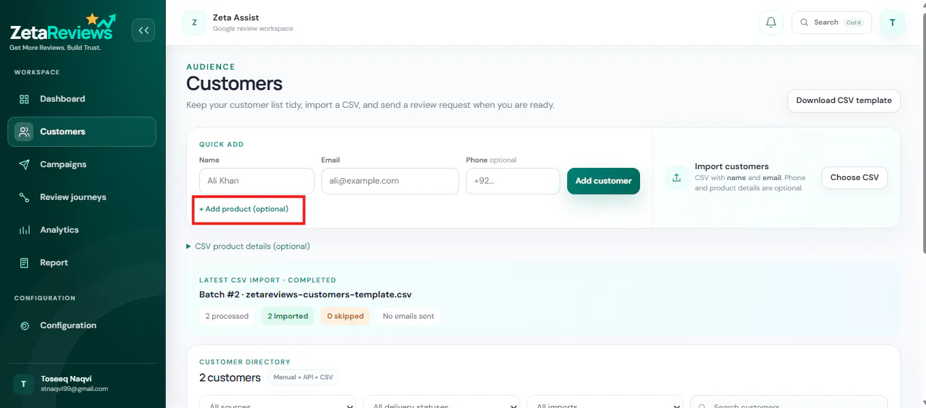Open the Customers section in sidebar
The image size is (926, 408).
82,132
